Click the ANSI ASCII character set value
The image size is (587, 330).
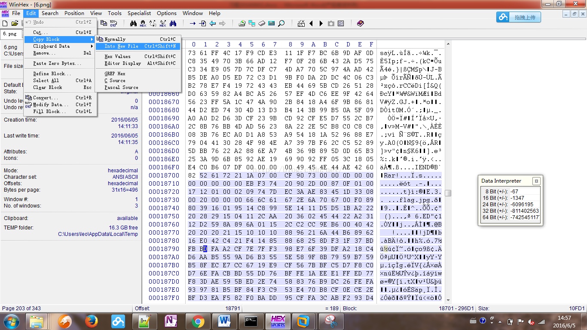(125, 177)
